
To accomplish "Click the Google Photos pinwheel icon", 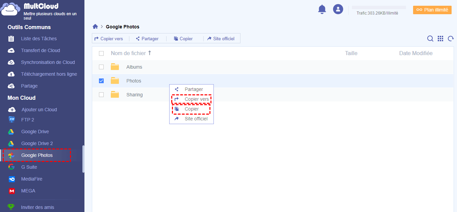I will [x=11, y=155].
